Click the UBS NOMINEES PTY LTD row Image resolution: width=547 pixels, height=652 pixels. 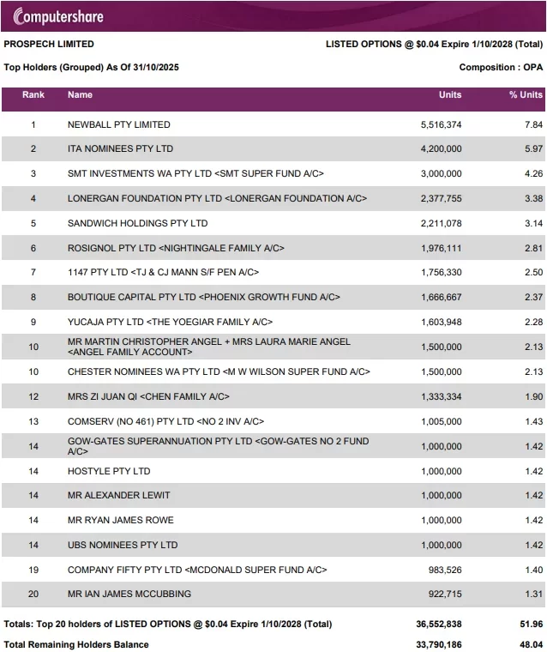[123, 545]
